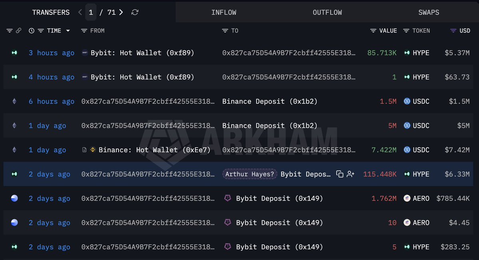Refresh the transfers list
479x260 pixels.
(x=135, y=12)
